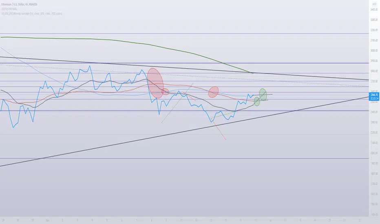Image resolution: width=380 pixels, height=224 pixels.
Task: Click the blue 2568.70 current price label
Action: (374, 97)
